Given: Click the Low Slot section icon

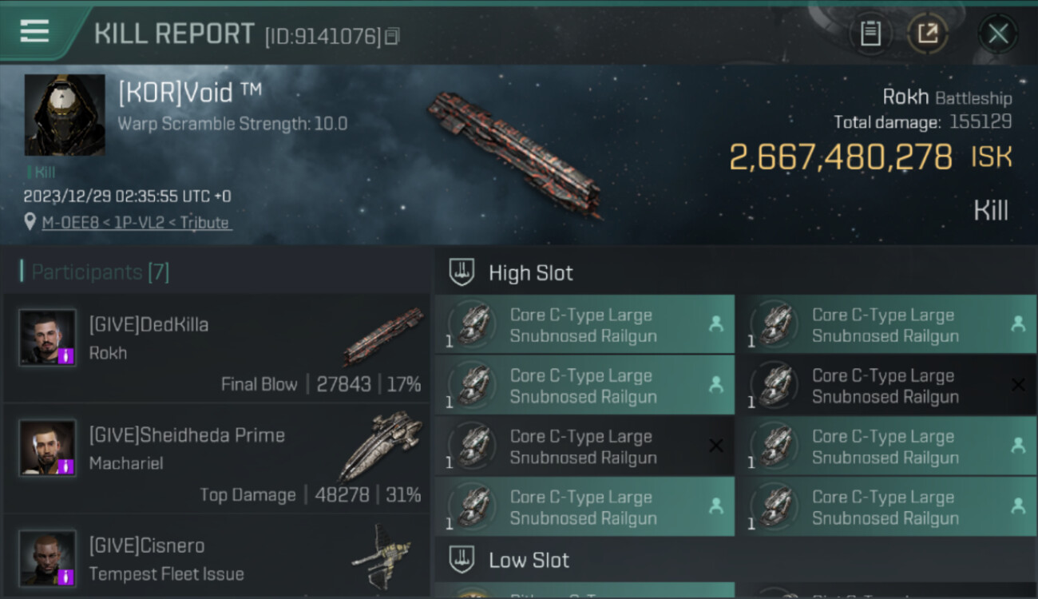Looking at the screenshot, I should click(x=462, y=559).
